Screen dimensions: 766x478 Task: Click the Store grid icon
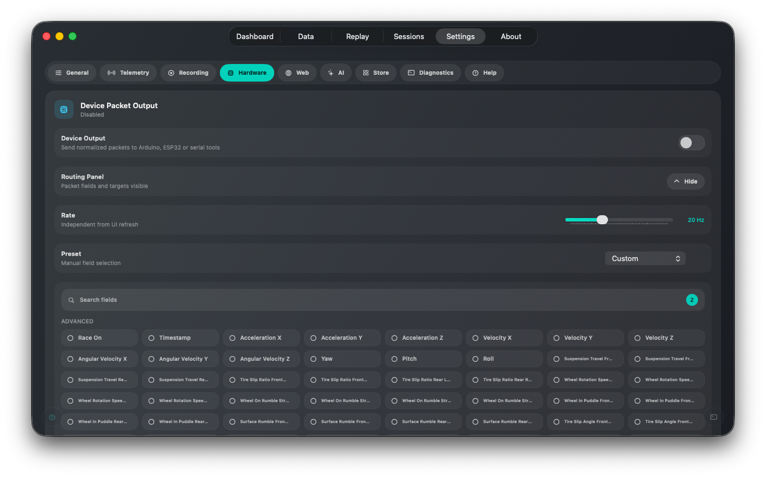[x=365, y=72]
